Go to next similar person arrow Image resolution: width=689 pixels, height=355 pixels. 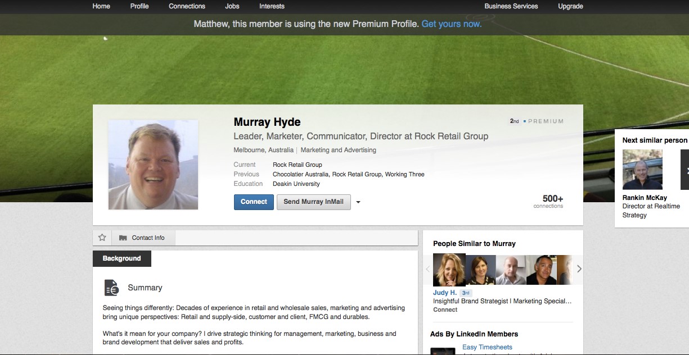(x=685, y=170)
